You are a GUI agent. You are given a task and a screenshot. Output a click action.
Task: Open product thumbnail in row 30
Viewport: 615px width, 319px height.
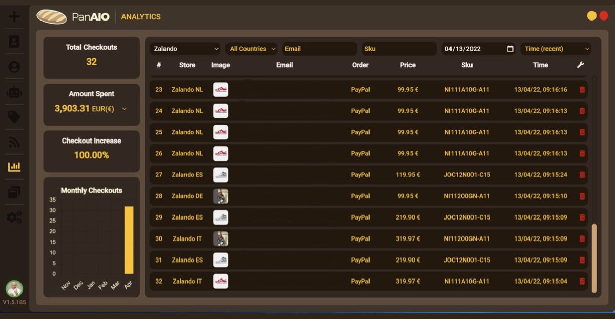(x=220, y=238)
